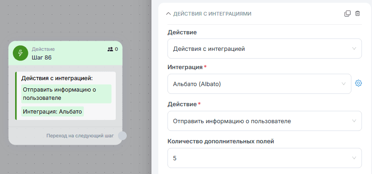Viewport: 372px width, 174px height.
Task: Click the Отправить информацию о пользователе card tag
Action: point(66,94)
